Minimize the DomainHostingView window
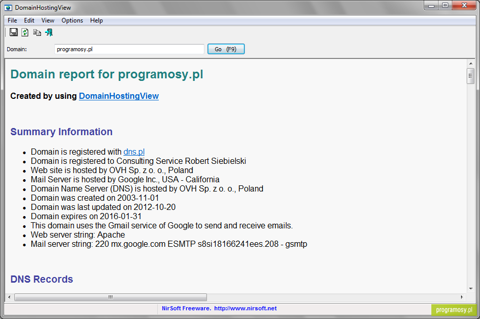480x319 pixels. coord(431,6)
